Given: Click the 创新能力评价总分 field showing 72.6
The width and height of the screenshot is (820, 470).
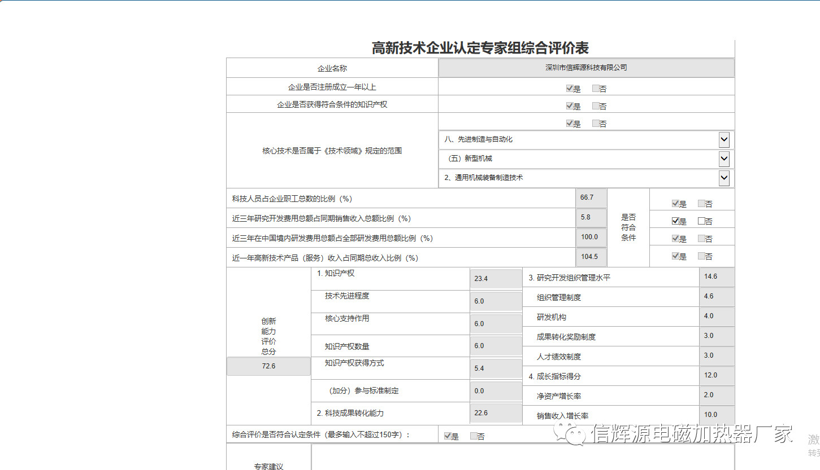Looking at the screenshot, I should click(268, 366).
